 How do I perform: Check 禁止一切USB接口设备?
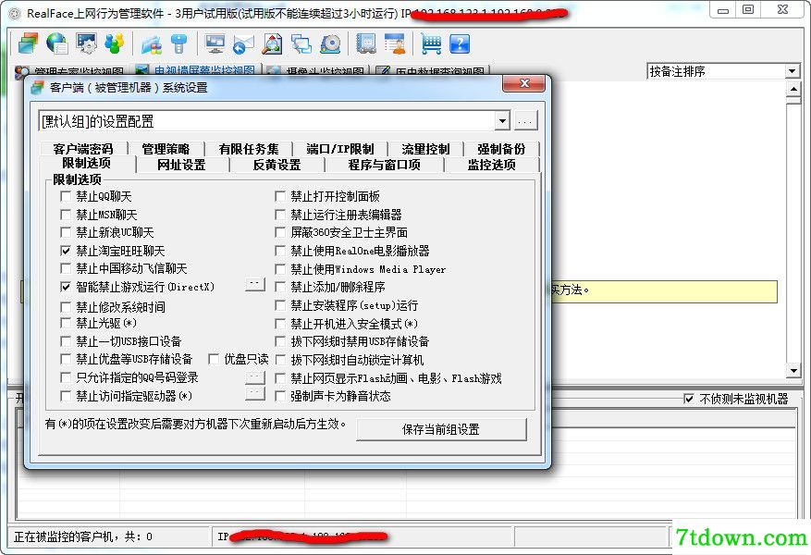tap(66, 340)
